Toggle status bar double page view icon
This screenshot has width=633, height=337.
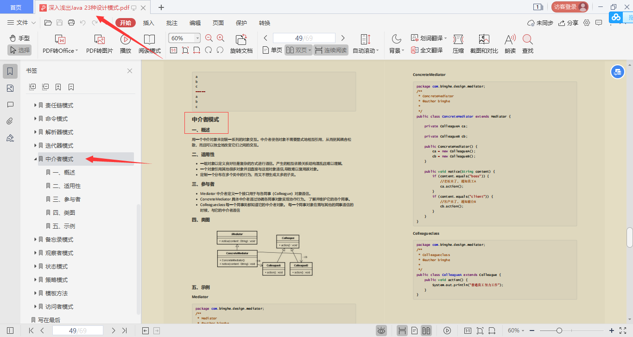[x=426, y=331]
